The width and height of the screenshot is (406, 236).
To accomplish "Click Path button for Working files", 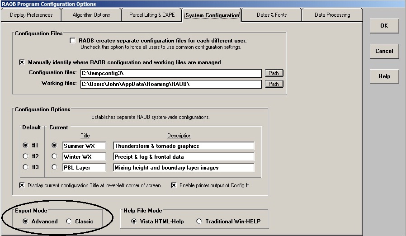I will (x=274, y=84).
